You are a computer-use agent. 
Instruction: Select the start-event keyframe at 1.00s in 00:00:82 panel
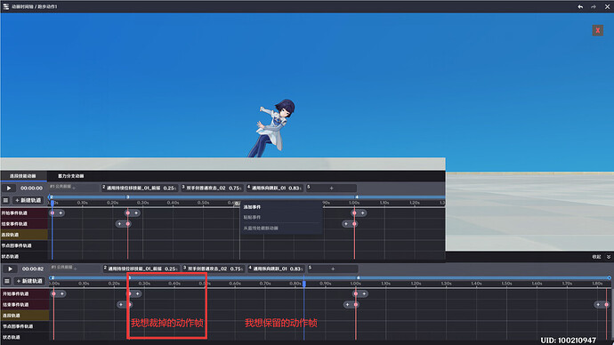[x=356, y=293]
